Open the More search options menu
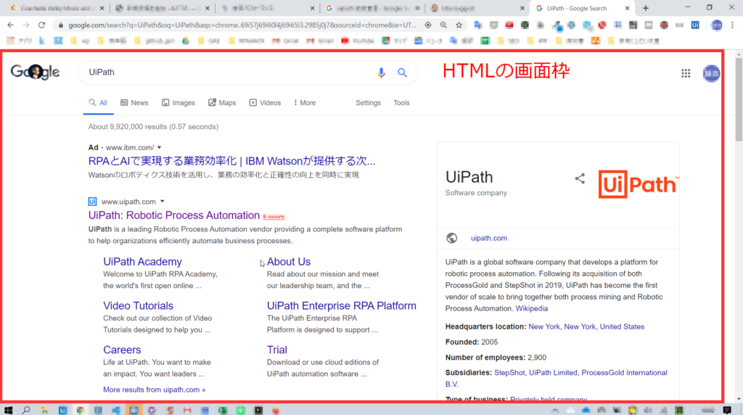This screenshot has width=743, height=415. [305, 103]
